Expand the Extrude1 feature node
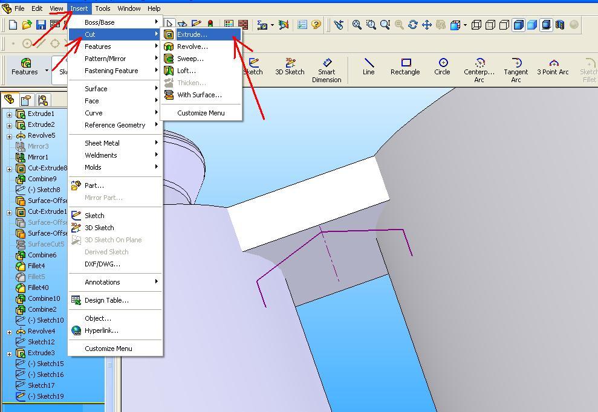 click(x=8, y=114)
